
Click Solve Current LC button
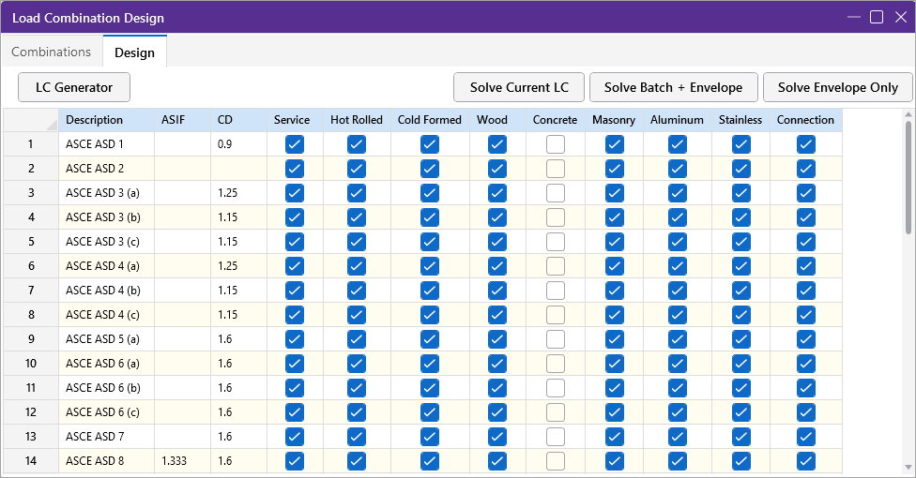click(x=519, y=87)
